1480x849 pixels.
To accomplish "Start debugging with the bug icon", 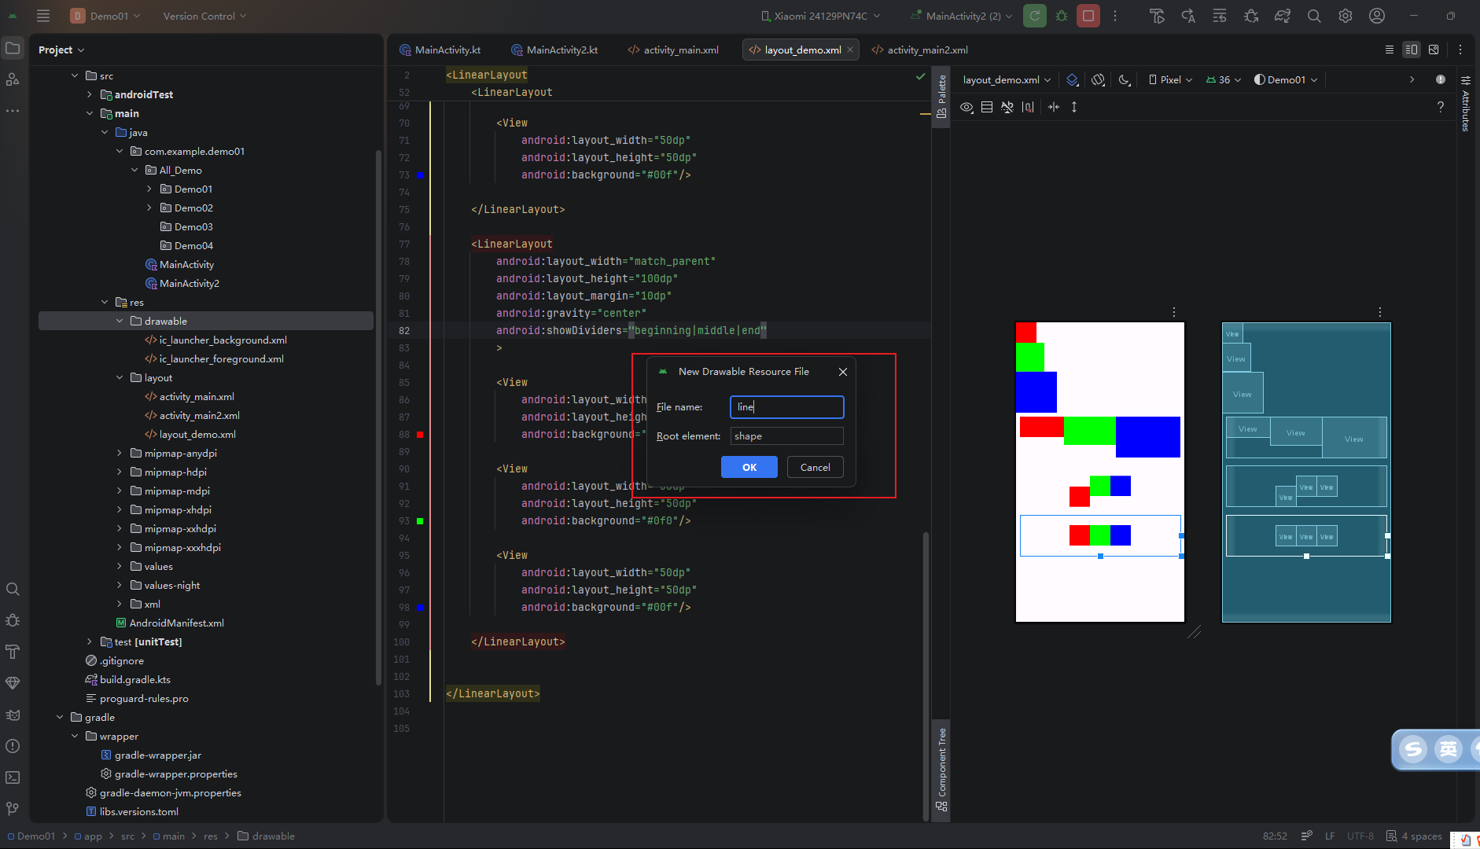I will (x=1062, y=16).
